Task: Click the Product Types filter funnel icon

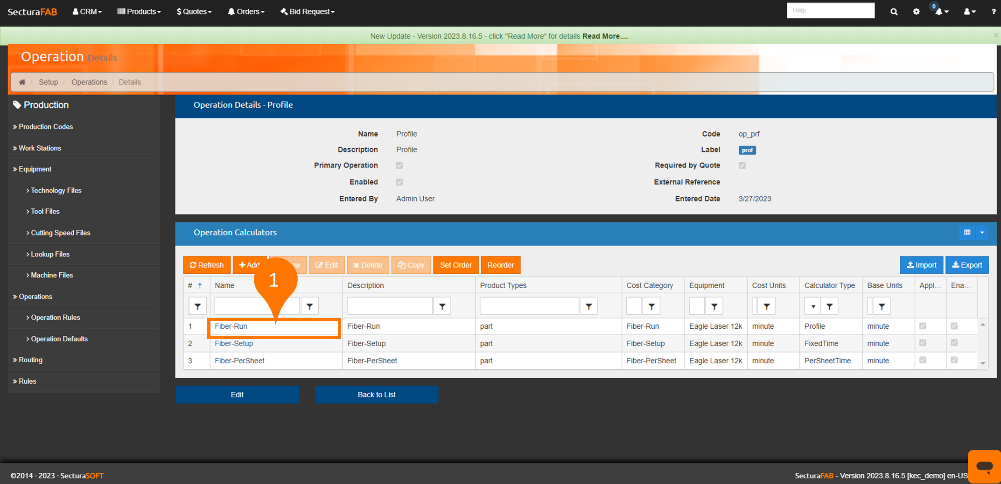Action: click(588, 306)
